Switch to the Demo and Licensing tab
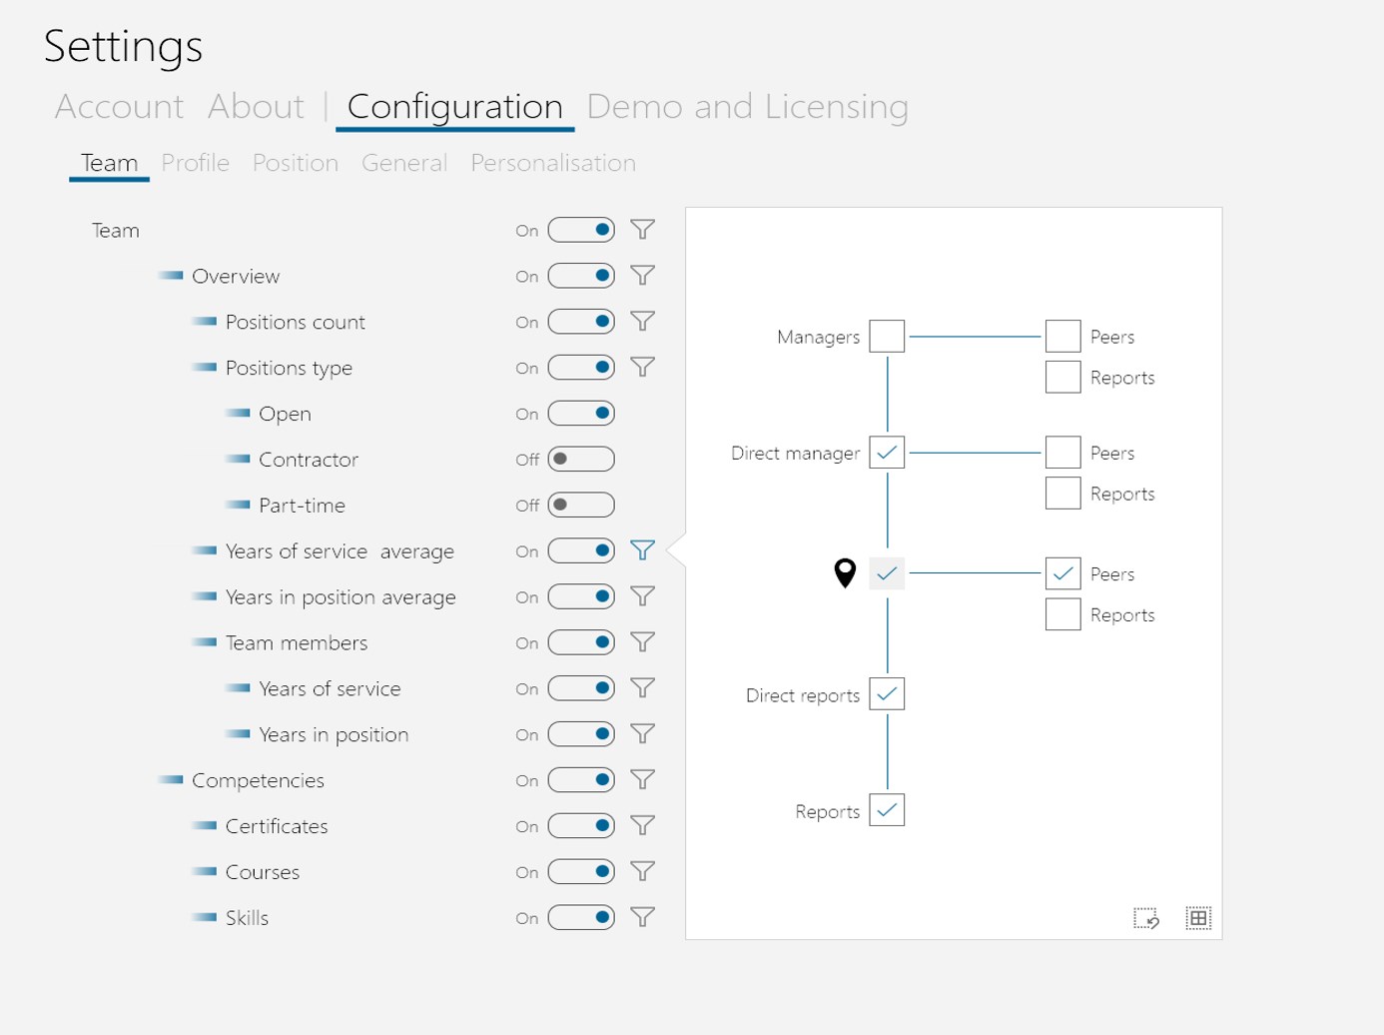The height and width of the screenshot is (1035, 1384). [747, 107]
